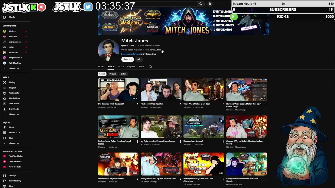Viewport: 335px width, 188px height.
Task: Open the beacons.ai/mitchjonez link
Action: coord(131,54)
